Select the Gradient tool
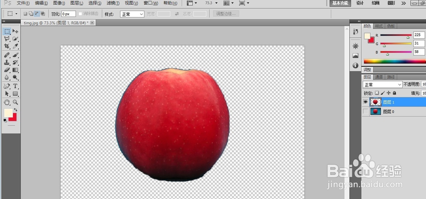The height and width of the screenshot is (199, 426). click(x=15, y=70)
